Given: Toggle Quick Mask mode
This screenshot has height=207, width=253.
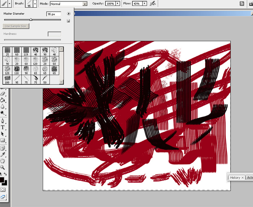Looking at the screenshot, I should click(x=3, y=189).
